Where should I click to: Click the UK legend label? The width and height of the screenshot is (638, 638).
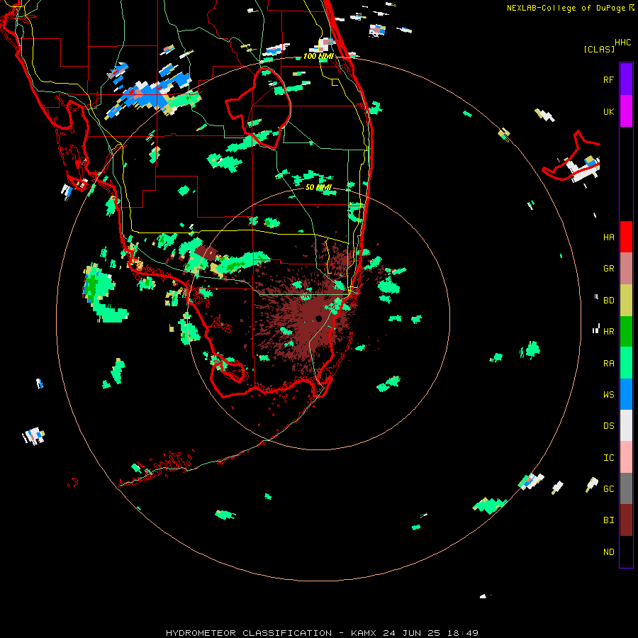tap(608, 111)
